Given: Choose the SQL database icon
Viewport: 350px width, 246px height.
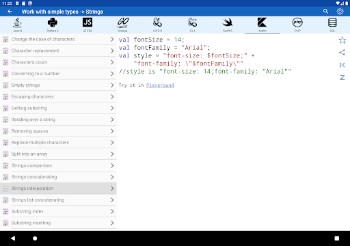Looking at the screenshot, I should (x=332, y=23).
